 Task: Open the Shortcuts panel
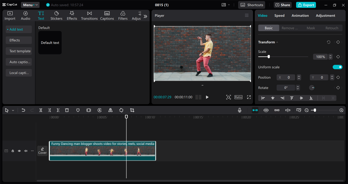252,5
